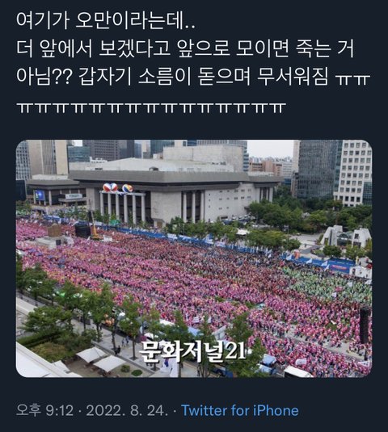Click the statue pedestal at photo left

(x=54, y=236)
